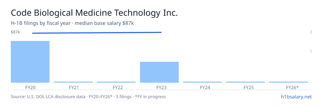Select the small FY21 bar
Image resolution: width=323 pixels, height=107 pixels.
pos(73,82)
